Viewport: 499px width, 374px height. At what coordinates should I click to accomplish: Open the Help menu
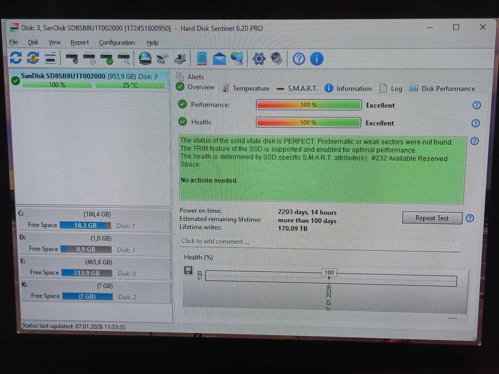[x=152, y=43]
